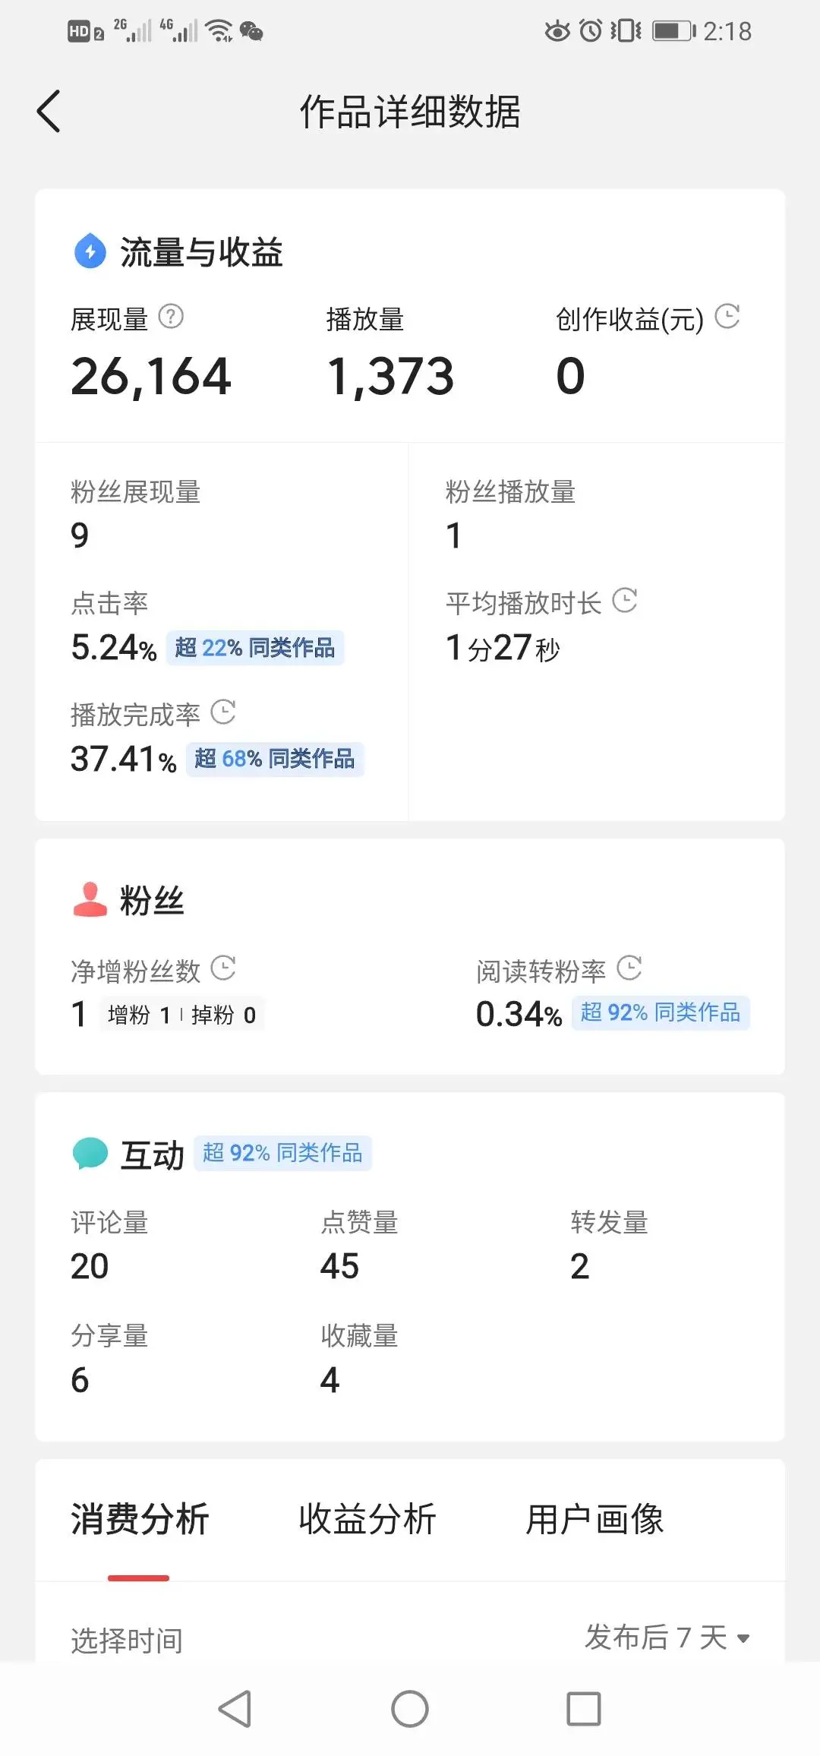Viewport: 820px width, 1756px height.
Task: Tap the clock icon next to 播放完成率
Action: [x=222, y=712]
